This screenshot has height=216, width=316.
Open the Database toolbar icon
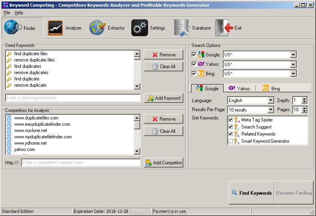click(x=182, y=28)
